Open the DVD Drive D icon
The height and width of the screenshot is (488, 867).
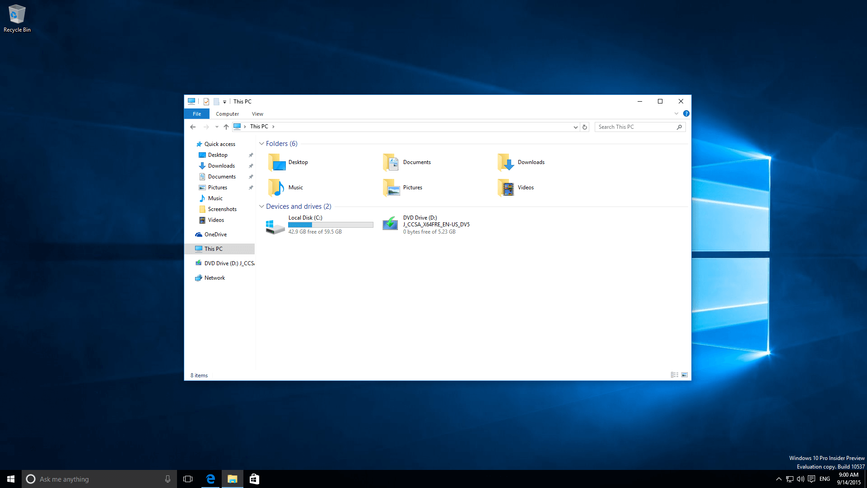click(390, 224)
